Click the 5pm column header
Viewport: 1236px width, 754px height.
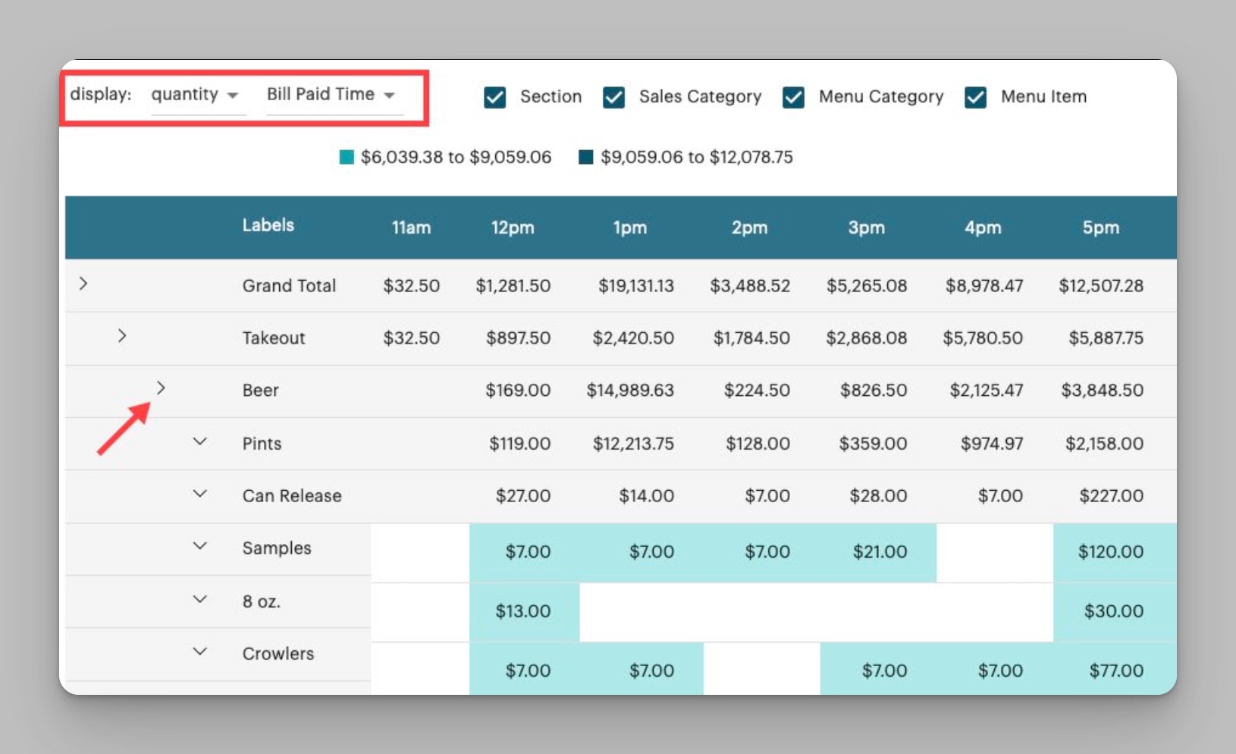coord(1100,228)
